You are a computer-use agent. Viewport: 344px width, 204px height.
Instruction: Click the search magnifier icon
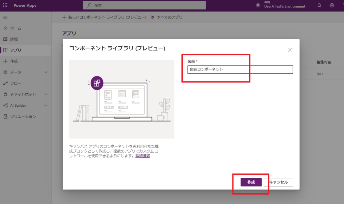pos(89,5)
